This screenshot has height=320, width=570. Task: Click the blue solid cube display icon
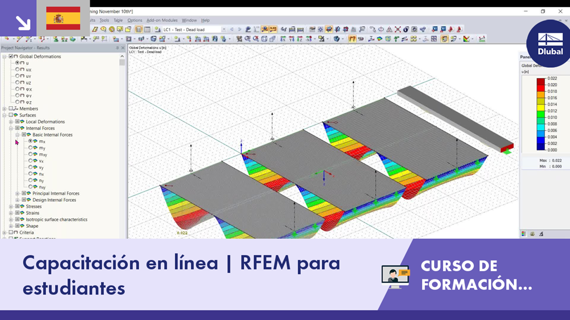337,39
